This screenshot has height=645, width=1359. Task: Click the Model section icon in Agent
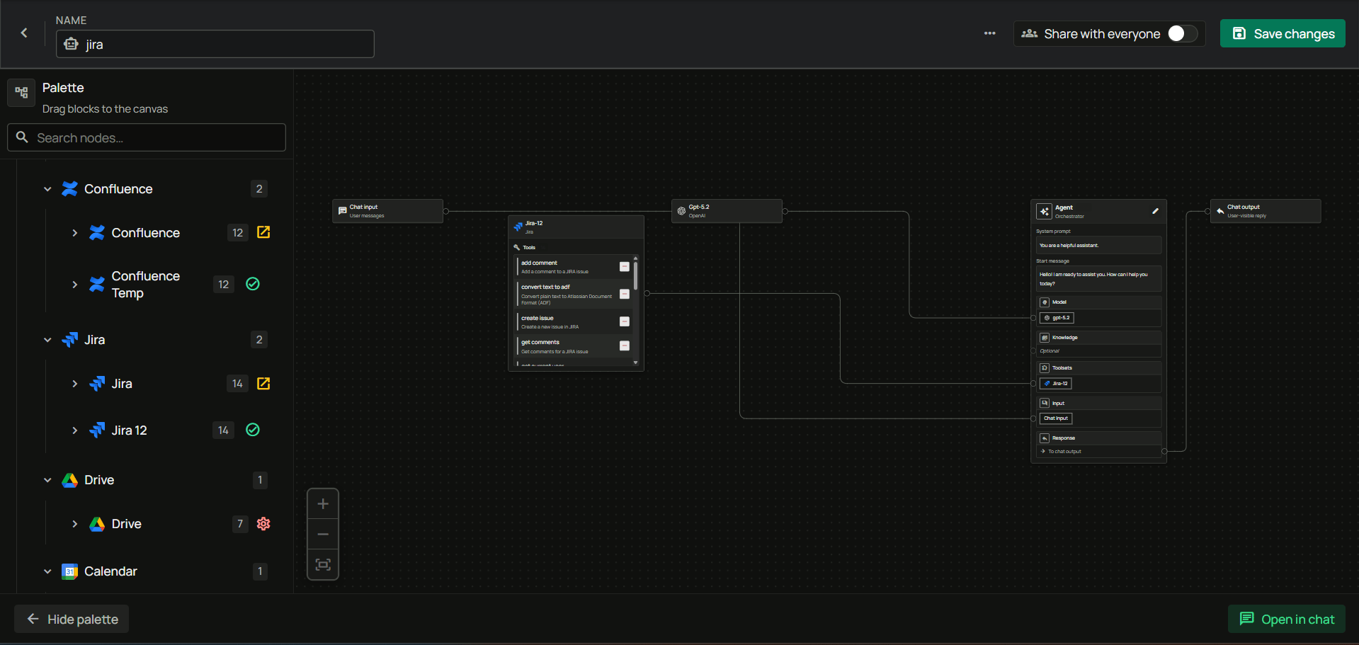click(x=1045, y=302)
